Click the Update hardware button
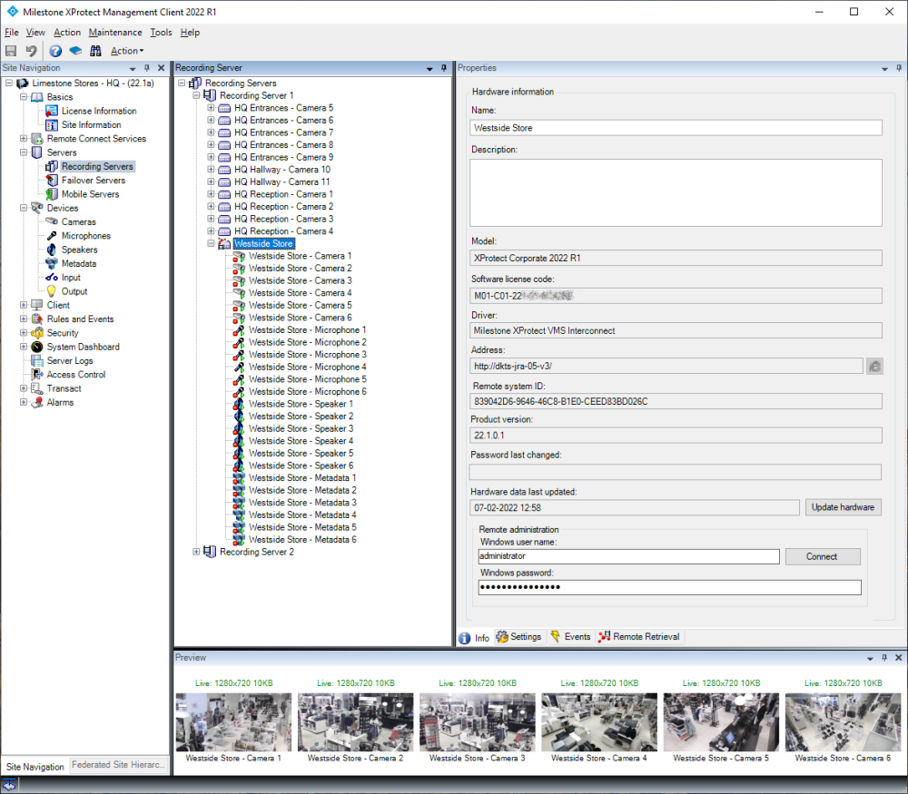The height and width of the screenshot is (794, 908). (843, 507)
